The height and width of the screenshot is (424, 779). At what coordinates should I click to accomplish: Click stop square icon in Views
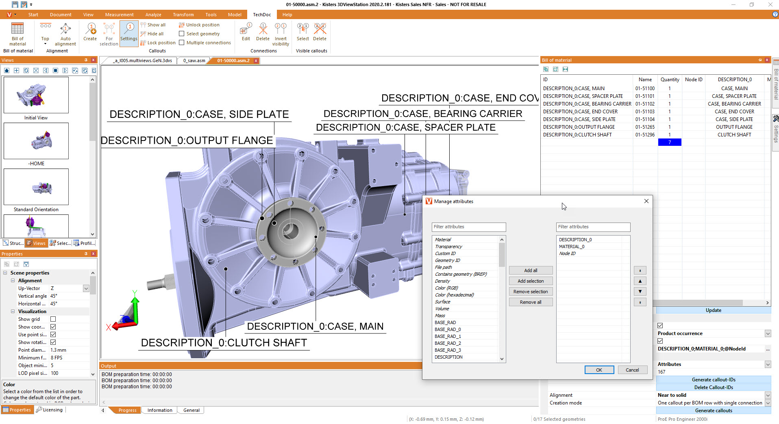(55, 70)
